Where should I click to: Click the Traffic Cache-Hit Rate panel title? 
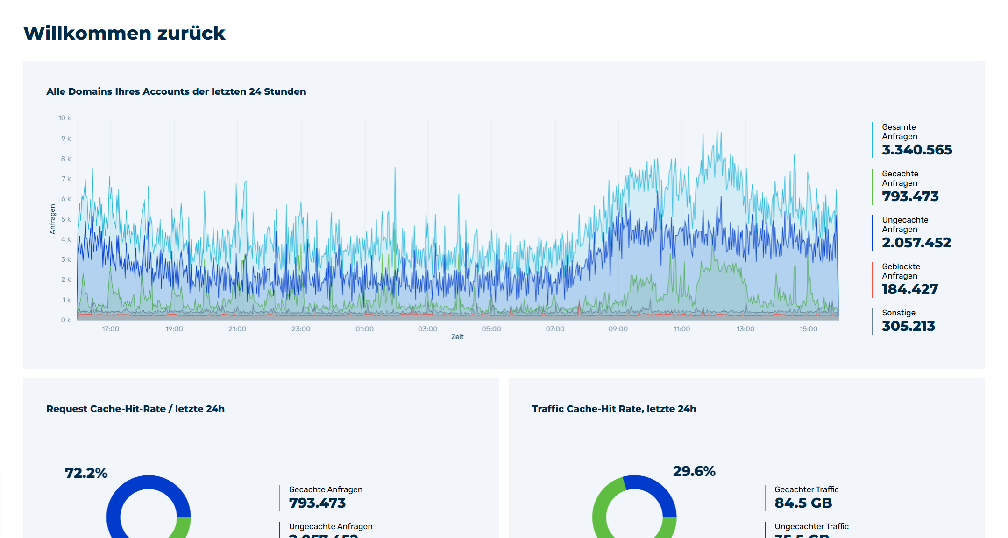(614, 409)
